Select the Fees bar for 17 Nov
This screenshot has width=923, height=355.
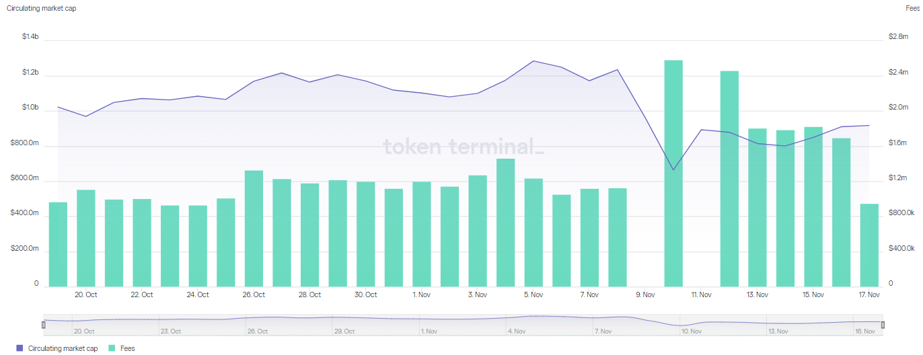point(869,245)
